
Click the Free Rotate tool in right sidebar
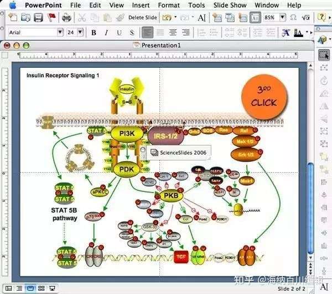[324, 79]
